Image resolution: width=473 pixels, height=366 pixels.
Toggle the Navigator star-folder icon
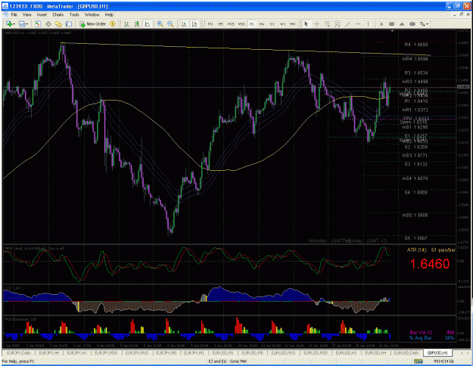[58, 23]
